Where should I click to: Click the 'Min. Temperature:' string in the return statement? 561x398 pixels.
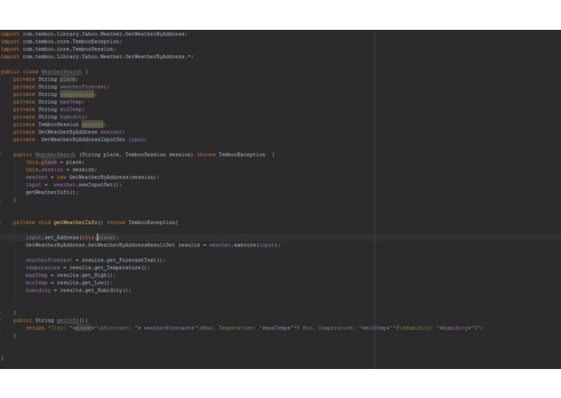tap(331, 328)
